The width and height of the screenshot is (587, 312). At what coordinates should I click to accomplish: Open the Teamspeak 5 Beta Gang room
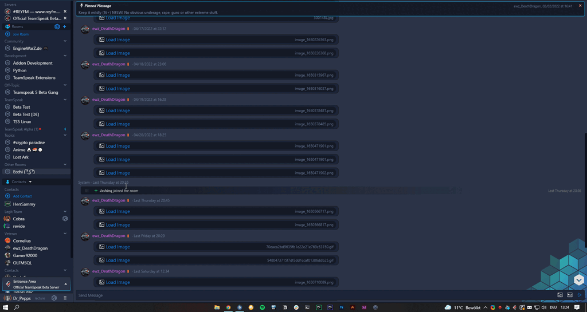tap(35, 92)
